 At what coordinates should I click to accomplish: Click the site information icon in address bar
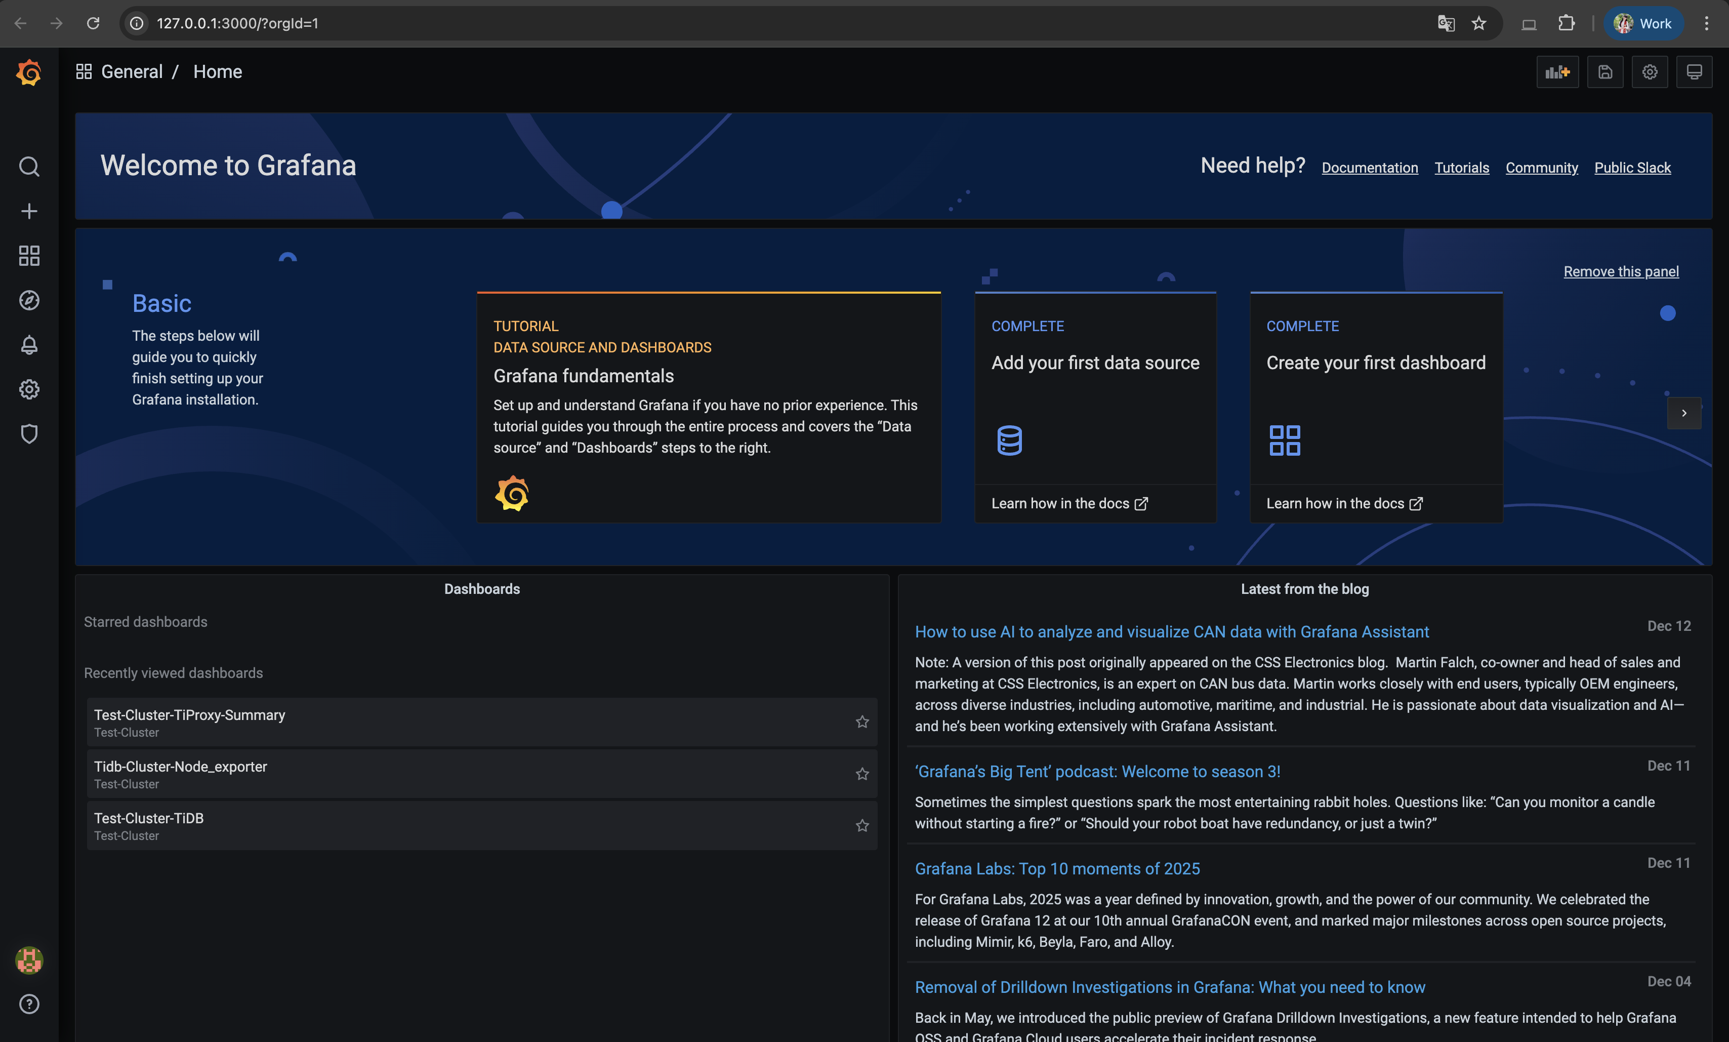(x=137, y=23)
